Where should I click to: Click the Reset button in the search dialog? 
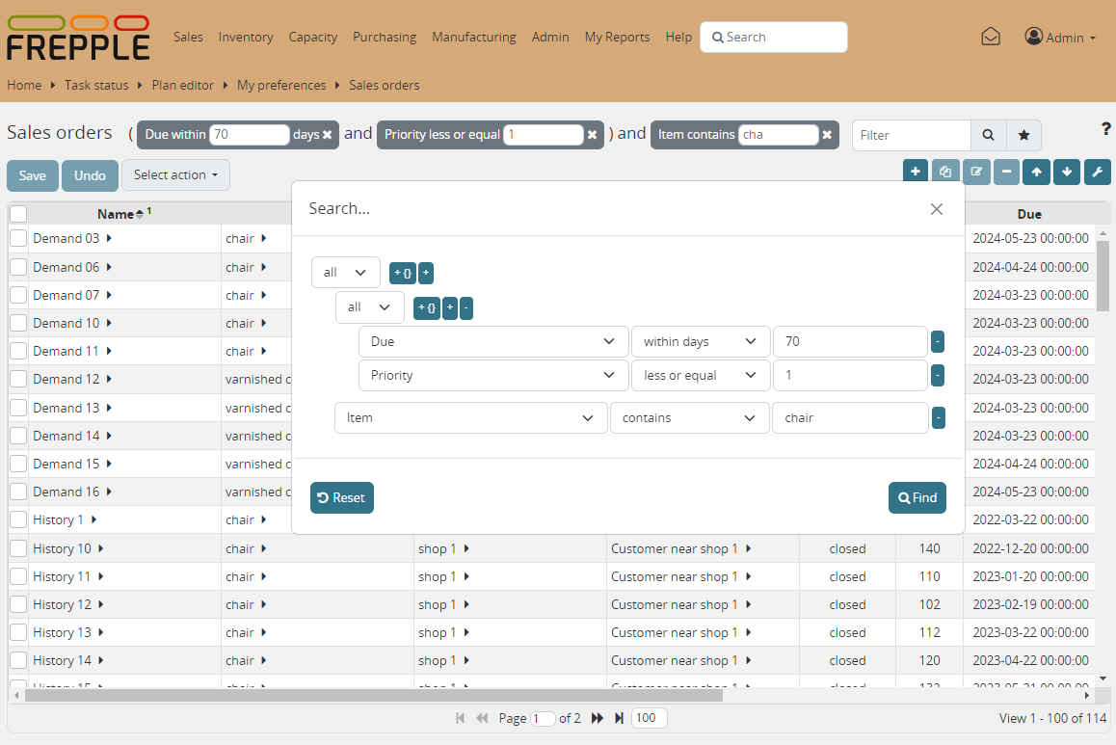coord(342,497)
